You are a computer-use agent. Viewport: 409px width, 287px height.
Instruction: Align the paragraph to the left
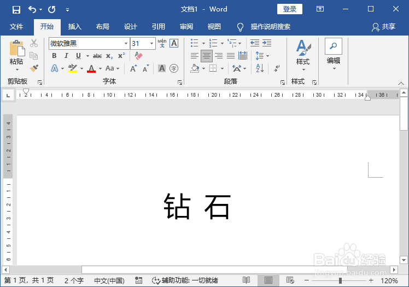pos(194,56)
